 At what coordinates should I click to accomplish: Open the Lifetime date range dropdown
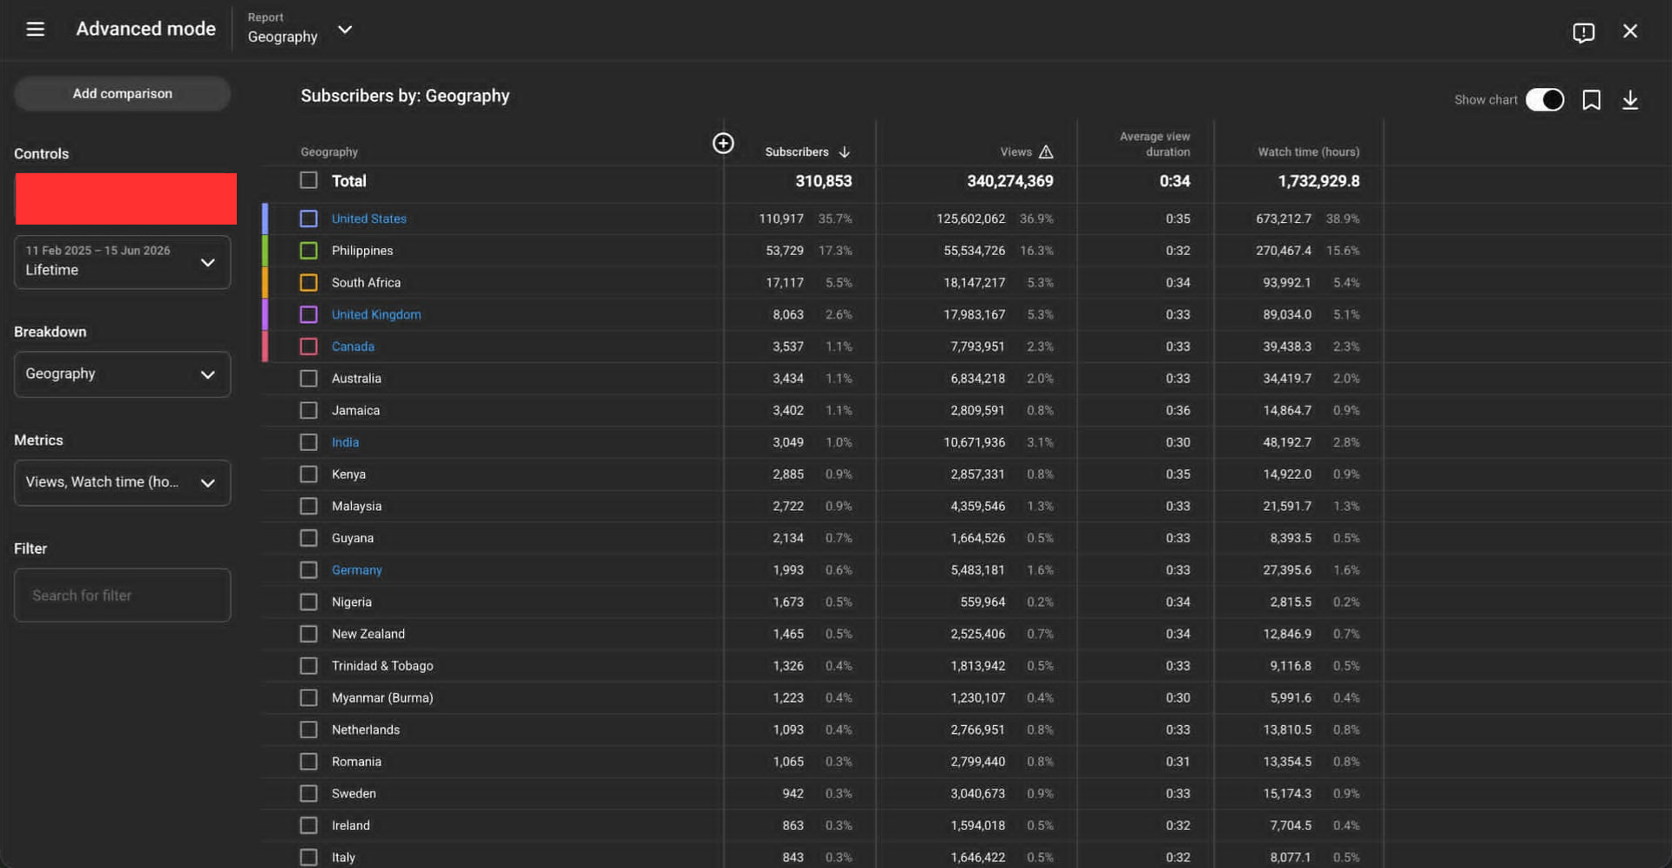122,261
